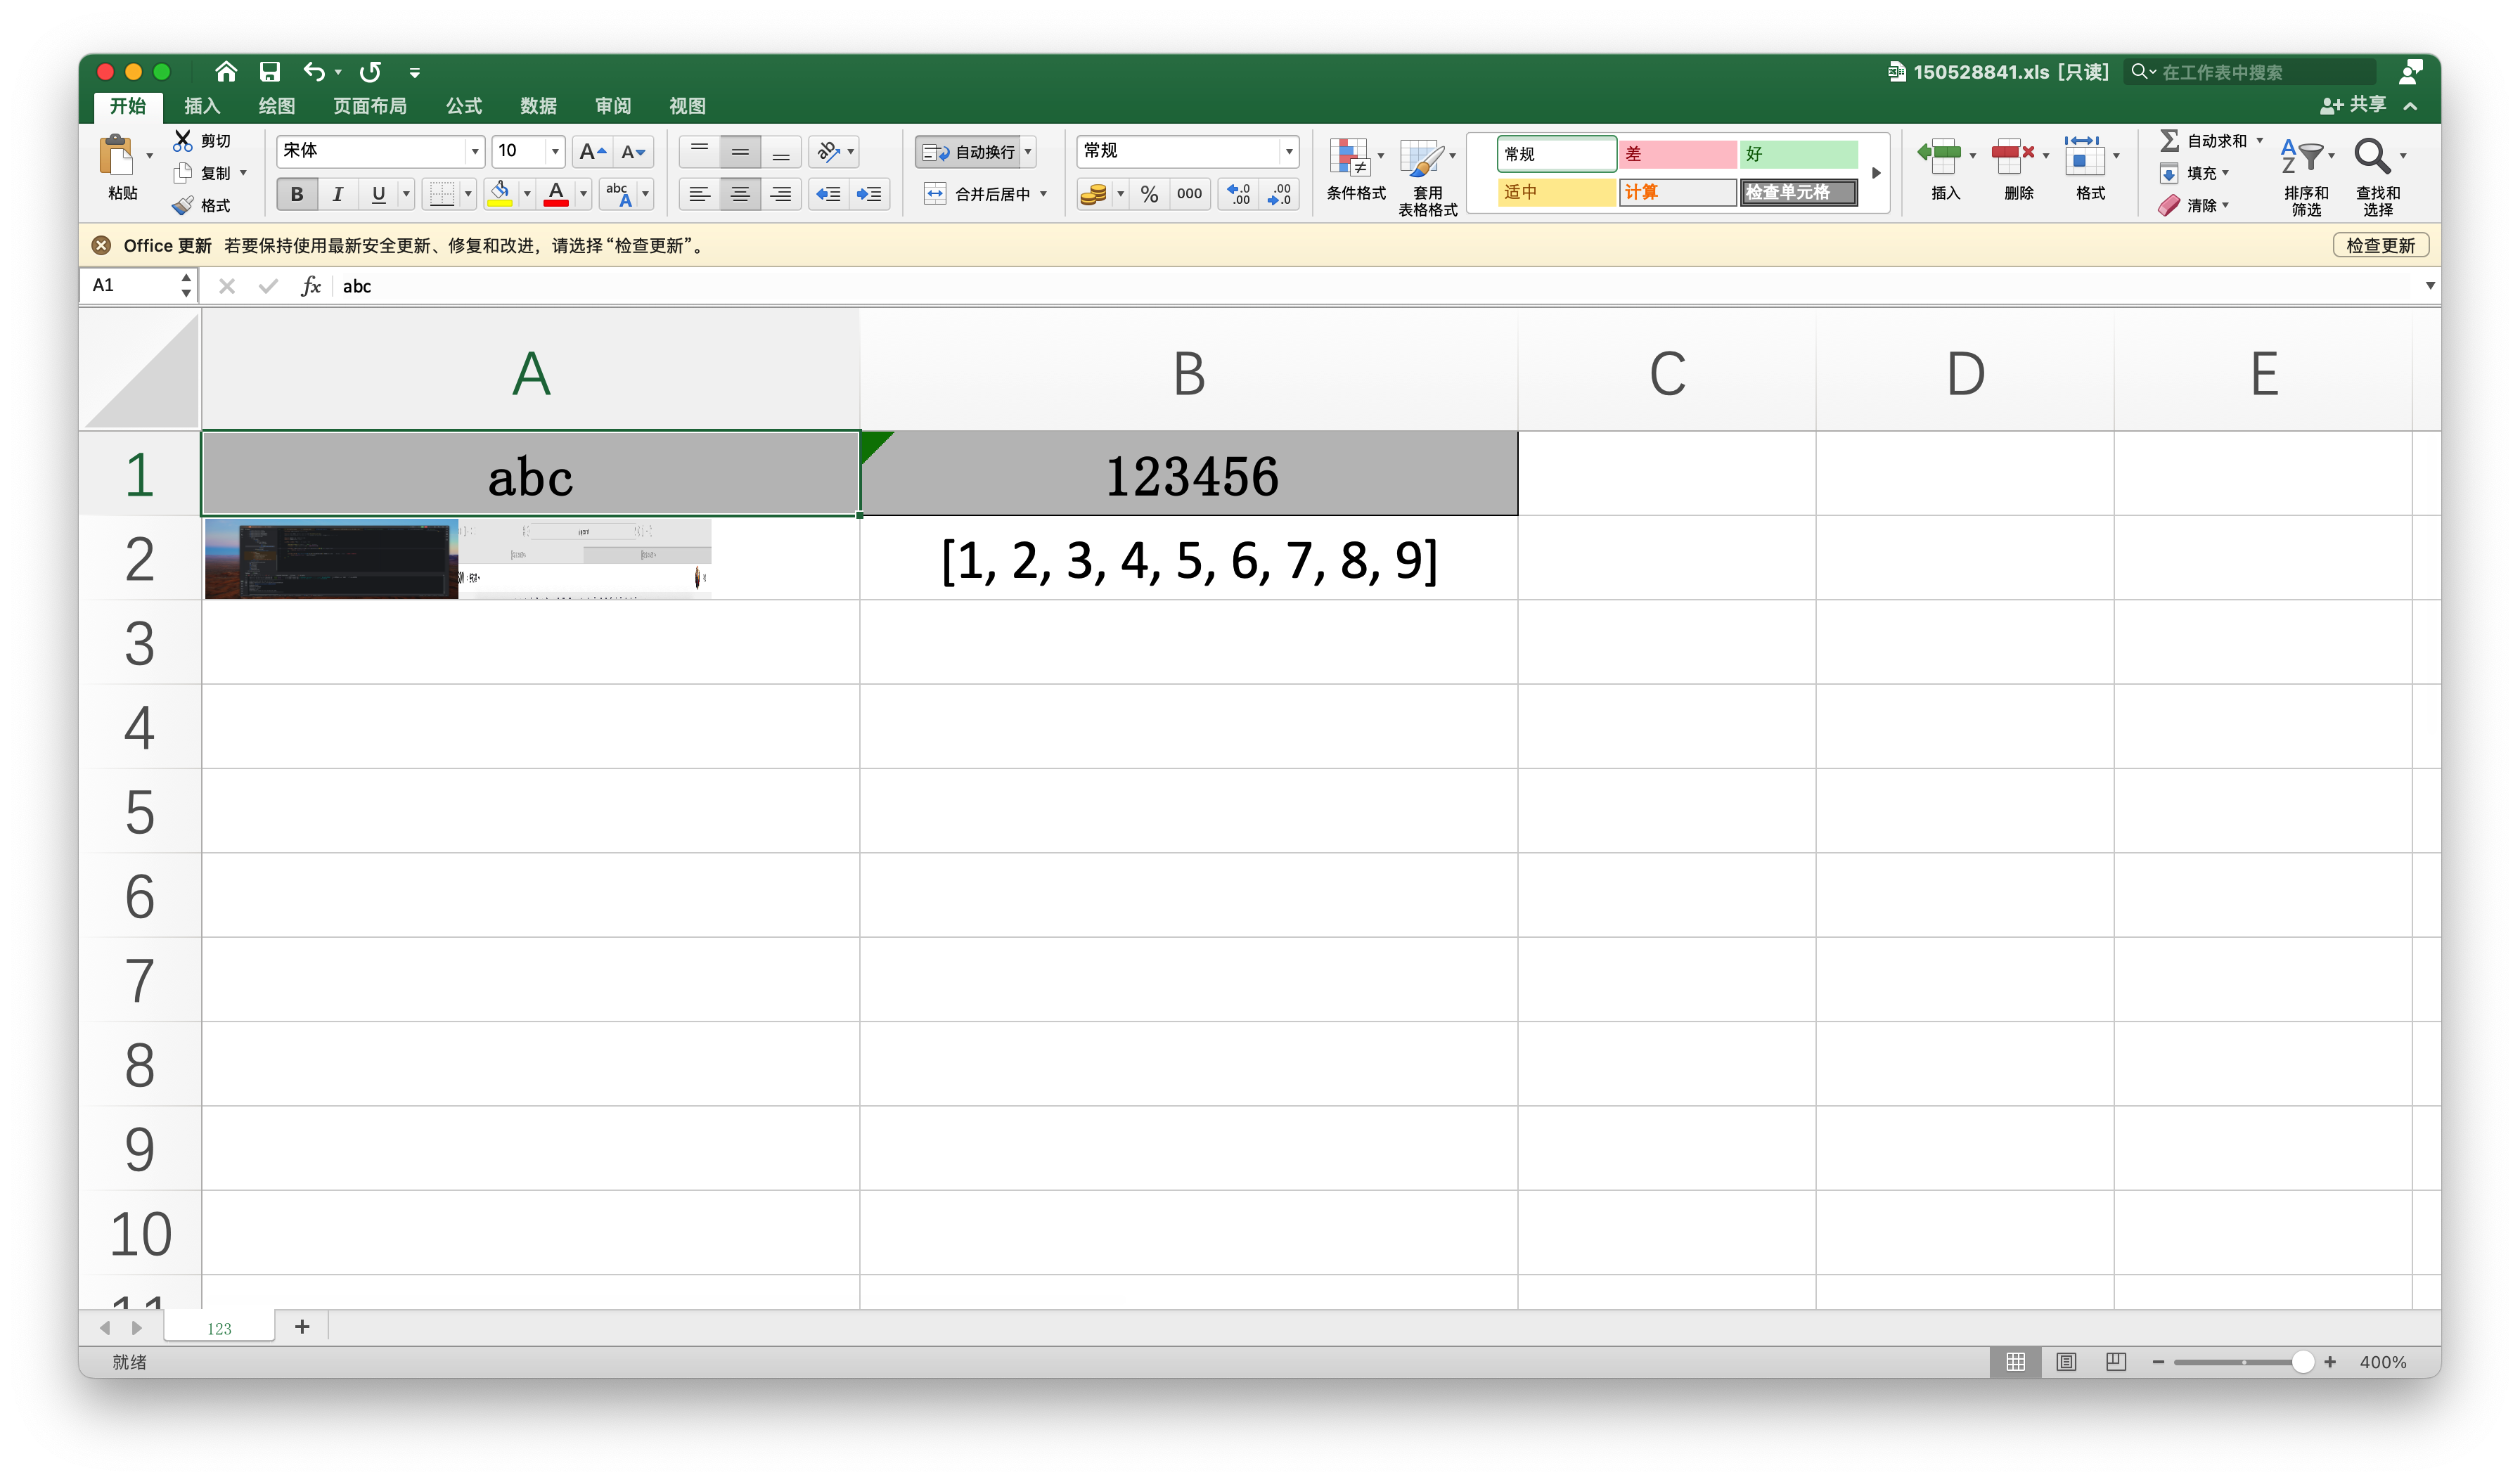Image resolution: width=2520 pixels, height=1482 pixels.
Task: Toggle underline formatting
Action: click(x=378, y=194)
